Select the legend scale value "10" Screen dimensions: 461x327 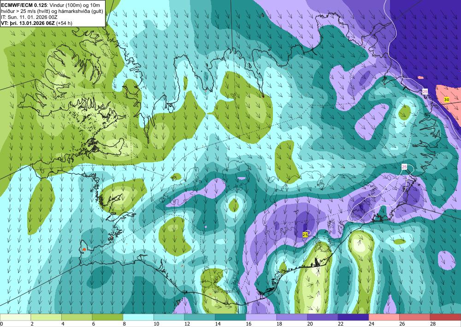pos(156,324)
